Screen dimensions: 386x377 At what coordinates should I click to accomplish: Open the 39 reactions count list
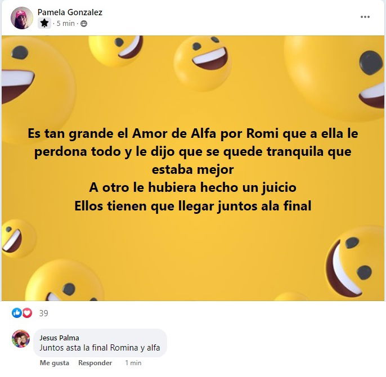(x=43, y=313)
